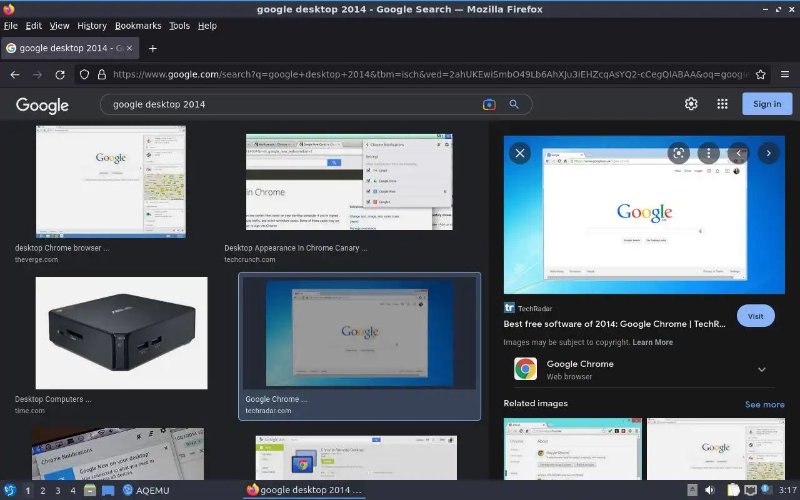Open the first related image thumbnail

[x=572, y=449]
